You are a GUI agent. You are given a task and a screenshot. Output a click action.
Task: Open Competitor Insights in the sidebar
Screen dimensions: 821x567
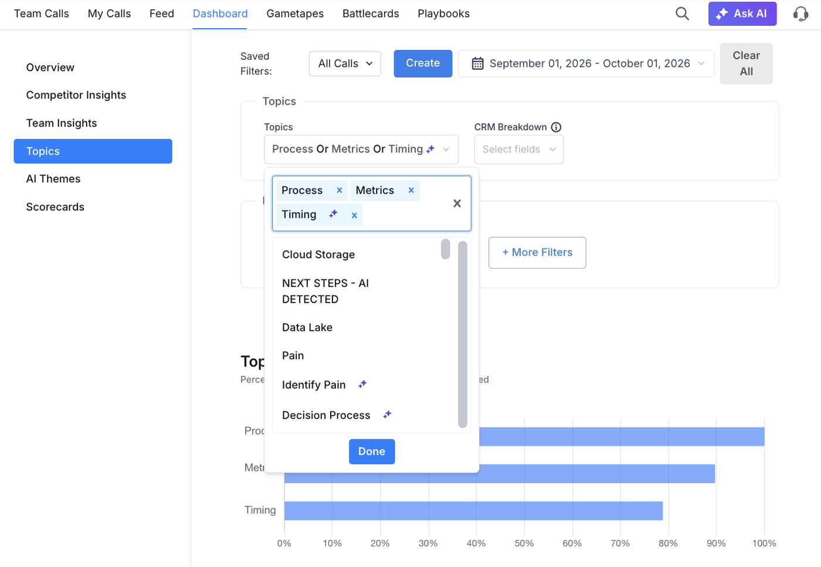pos(76,95)
